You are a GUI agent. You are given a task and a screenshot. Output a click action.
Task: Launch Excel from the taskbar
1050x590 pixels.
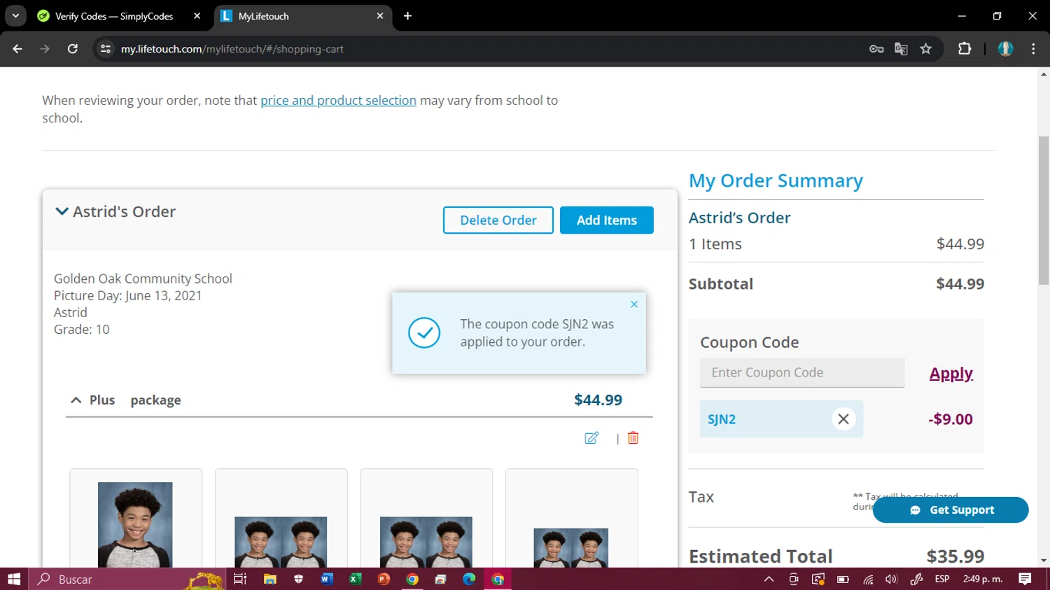pyautogui.click(x=355, y=579)
